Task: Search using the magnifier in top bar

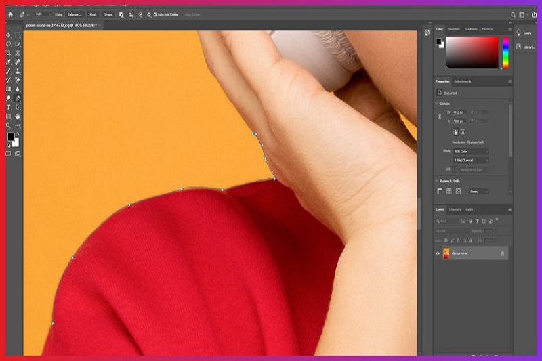Action: [513, 14]
